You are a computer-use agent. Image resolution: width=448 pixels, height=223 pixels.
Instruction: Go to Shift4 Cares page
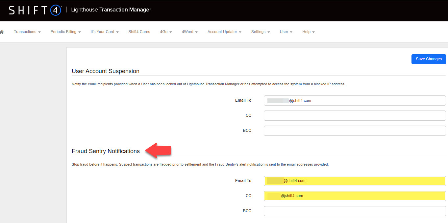pyautogui.click(x=139, y=32)
